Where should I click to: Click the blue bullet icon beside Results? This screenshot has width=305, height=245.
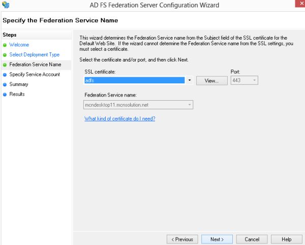tap(5, 94)
